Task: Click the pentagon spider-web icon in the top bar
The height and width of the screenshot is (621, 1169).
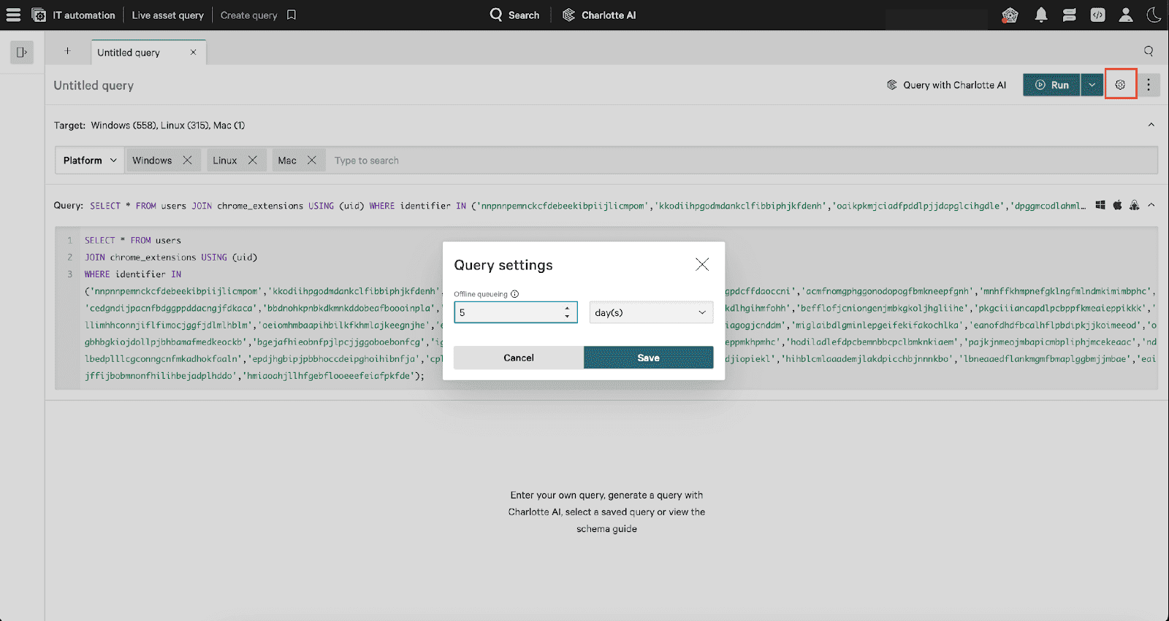Action: [x=1010, y=15]
